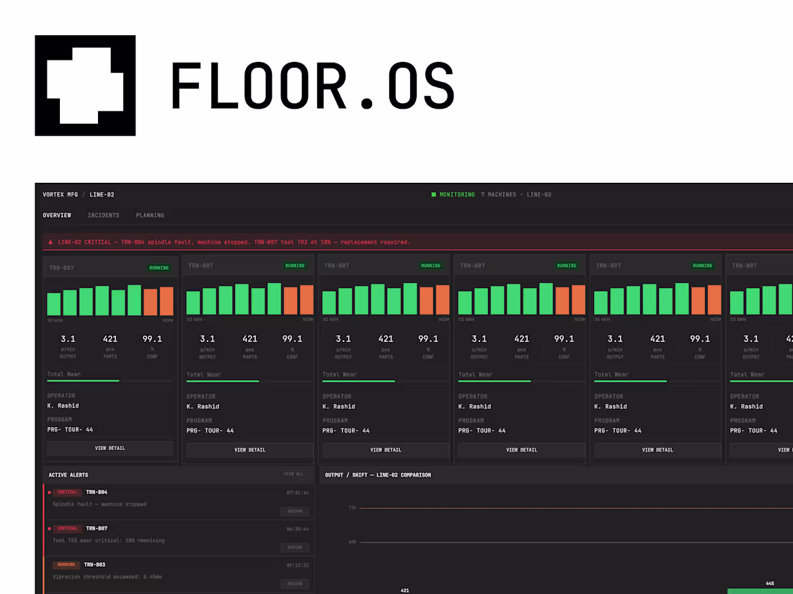
Task: Click 'Tool T03 wear critical: 18% remaining'
Action: (109, 541)
